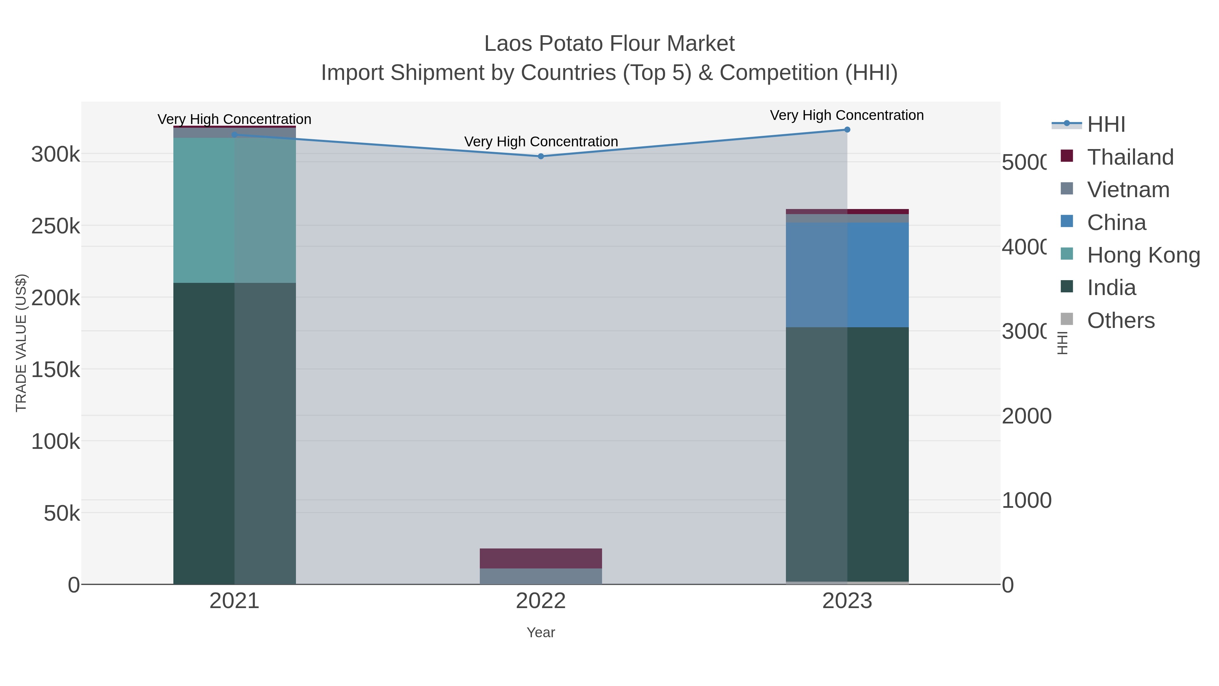Click the Import Shipment by Countries subtitle

[x=609, y=73]
